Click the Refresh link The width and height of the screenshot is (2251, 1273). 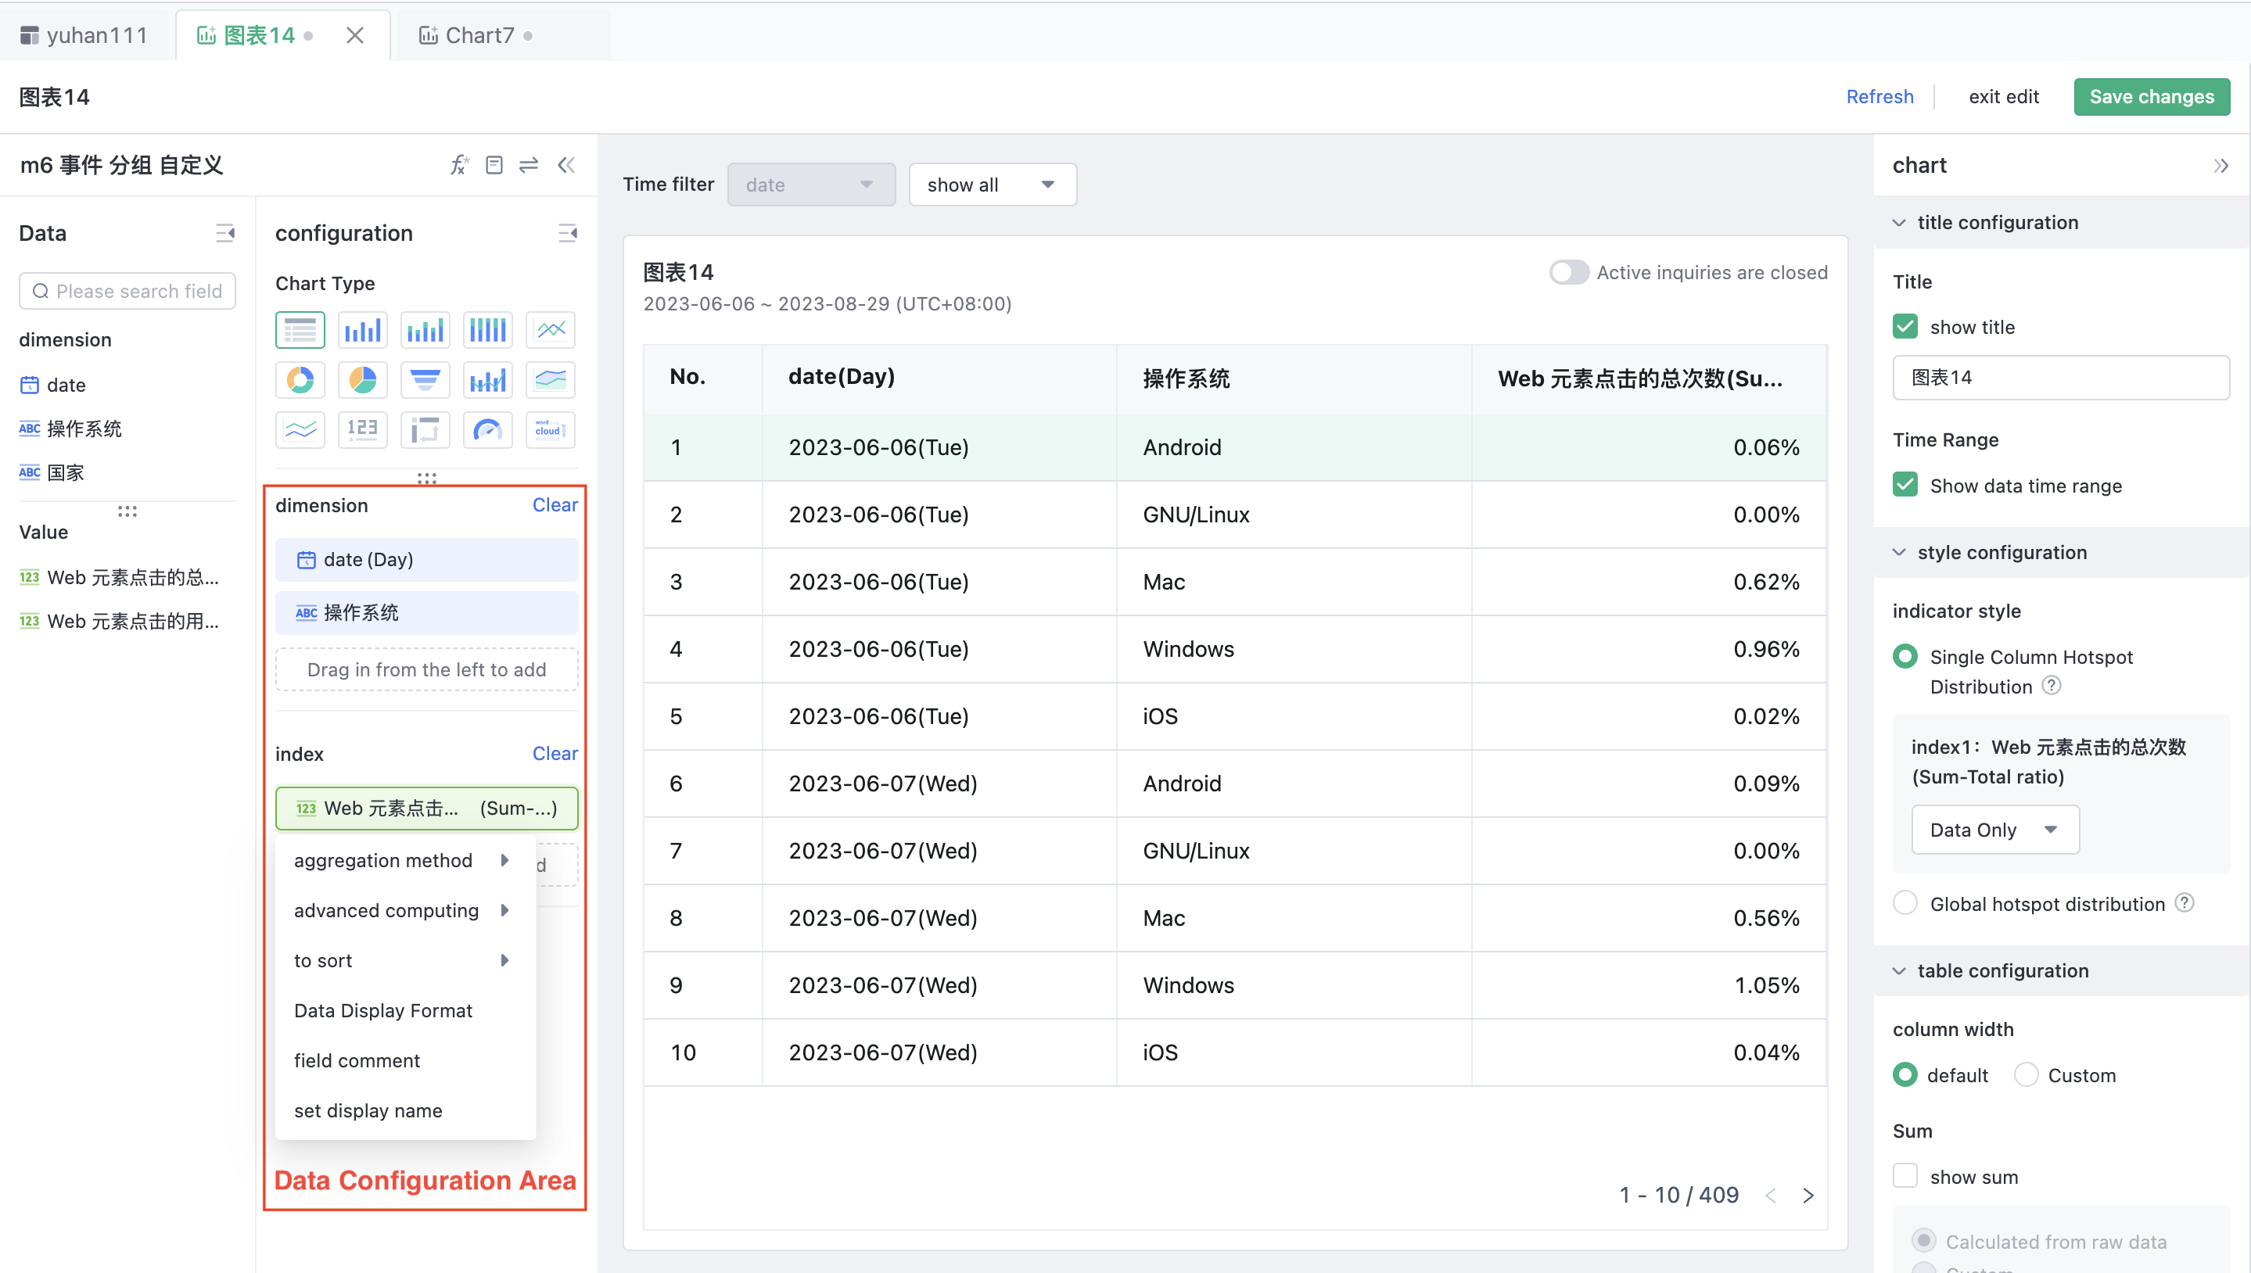[1879, 96]
